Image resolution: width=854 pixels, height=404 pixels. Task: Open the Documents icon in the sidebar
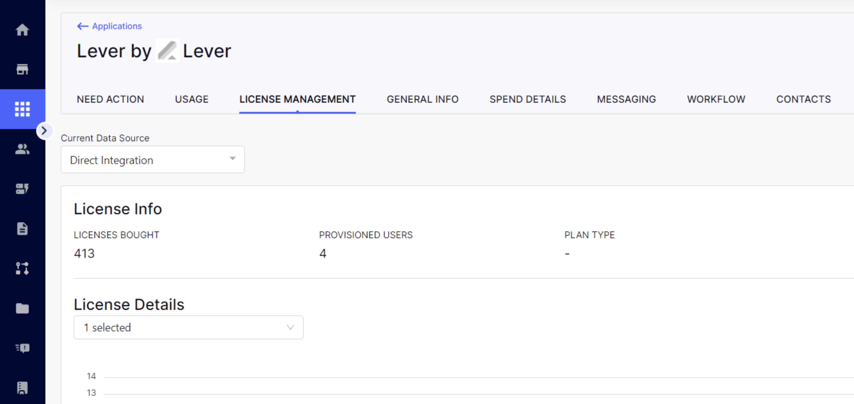click(x=22, y=228)
